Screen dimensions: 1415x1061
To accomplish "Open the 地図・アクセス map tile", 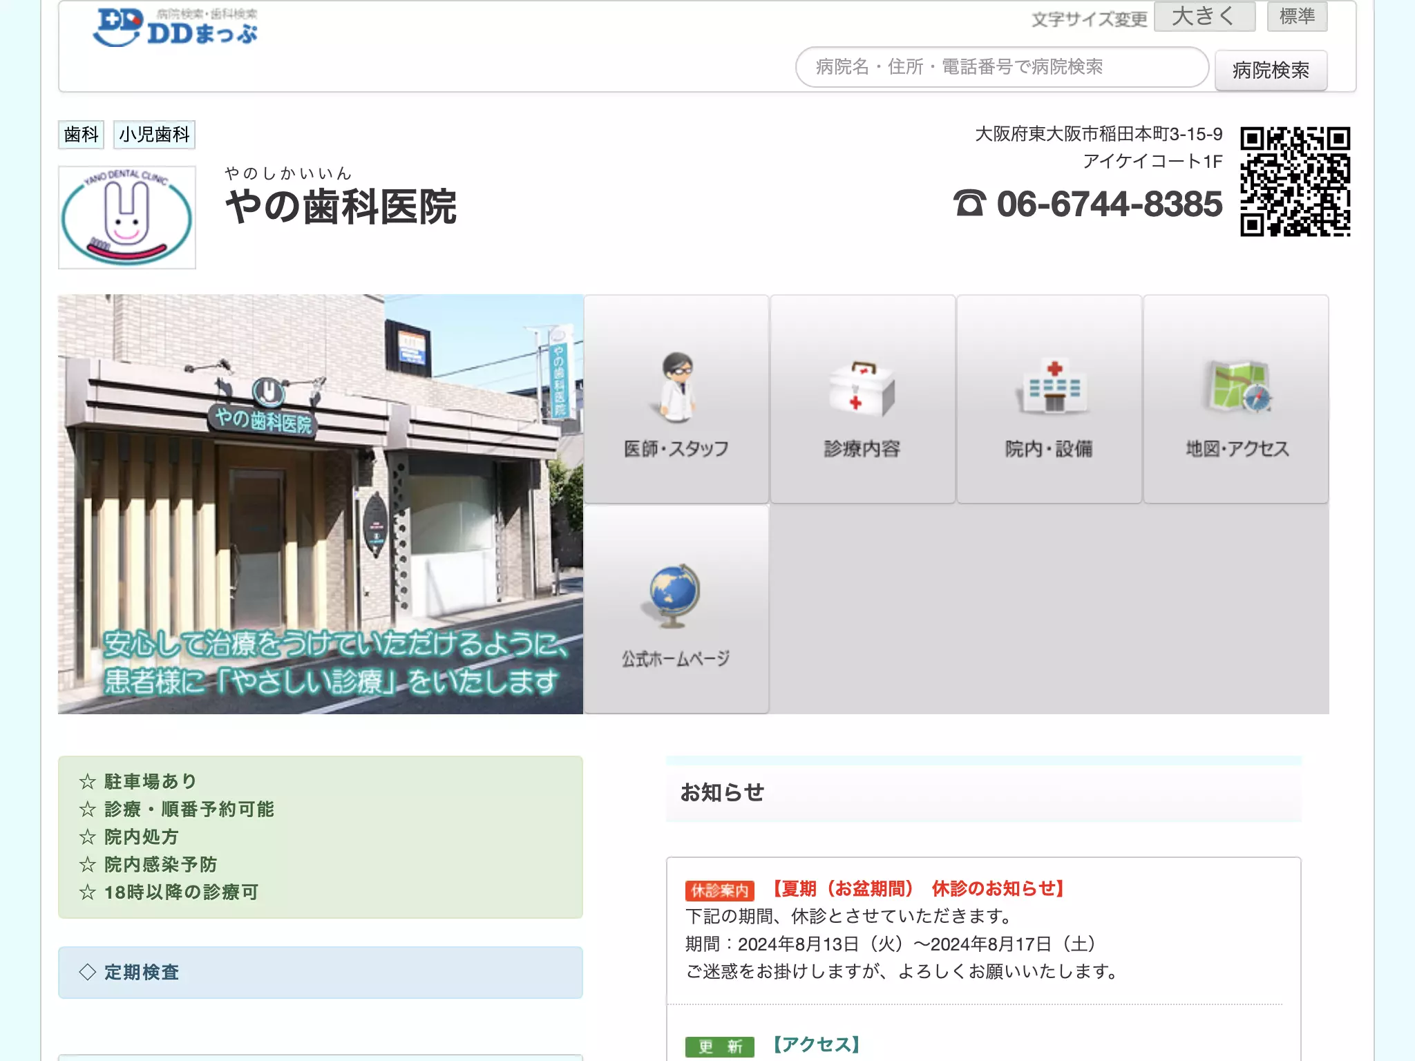I will [x=1236, y=399].
